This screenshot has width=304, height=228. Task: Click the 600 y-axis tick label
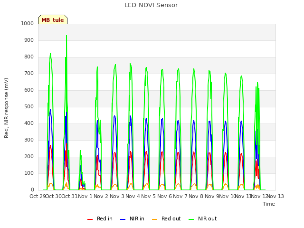(x=29, y=90)
